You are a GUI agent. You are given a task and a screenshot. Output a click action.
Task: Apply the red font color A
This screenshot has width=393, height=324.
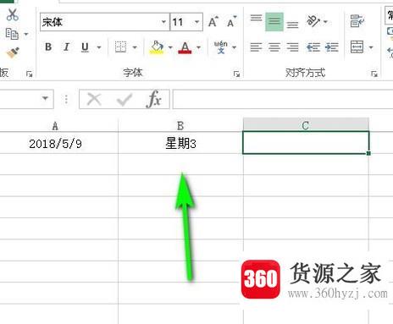click(185, 47)
